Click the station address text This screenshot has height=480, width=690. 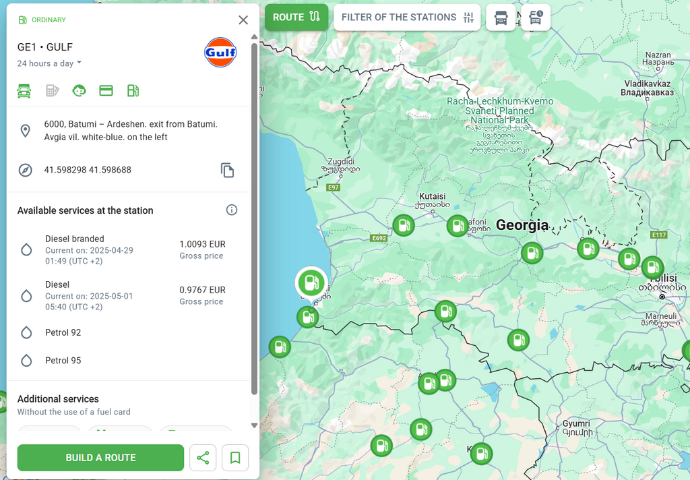[x=131, y=130]
